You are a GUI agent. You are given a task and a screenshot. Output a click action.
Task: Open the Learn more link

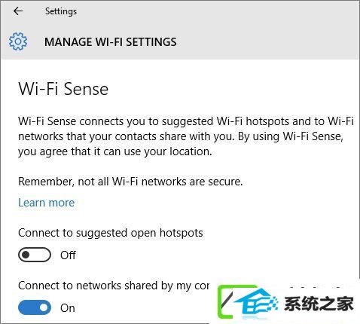coord(47,203)
